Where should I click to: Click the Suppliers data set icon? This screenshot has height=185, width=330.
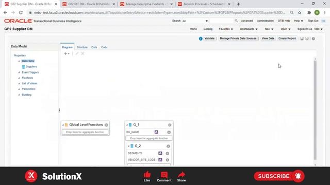tap(23, 67)
